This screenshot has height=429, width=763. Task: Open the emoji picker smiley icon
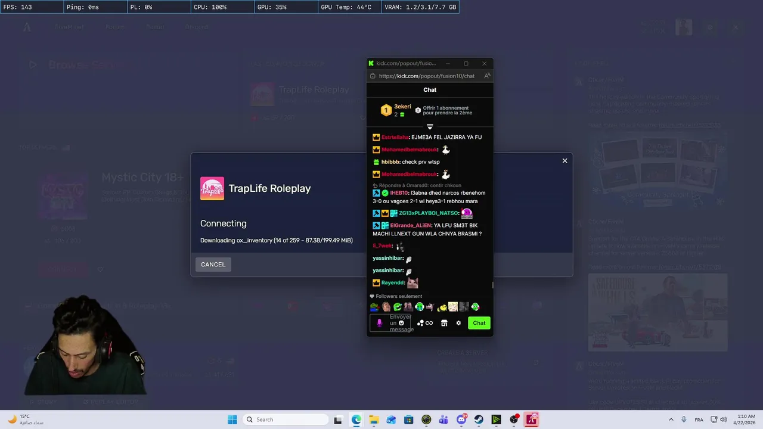[401, 323]
